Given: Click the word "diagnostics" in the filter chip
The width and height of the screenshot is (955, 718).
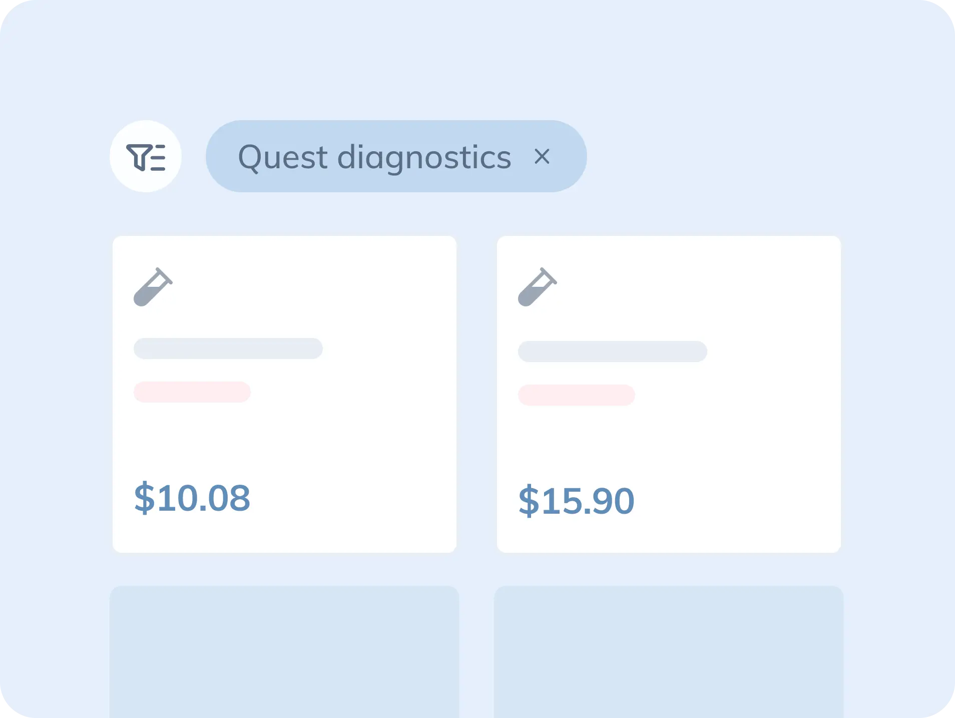Looking at the screenshot, I should 424,157.
